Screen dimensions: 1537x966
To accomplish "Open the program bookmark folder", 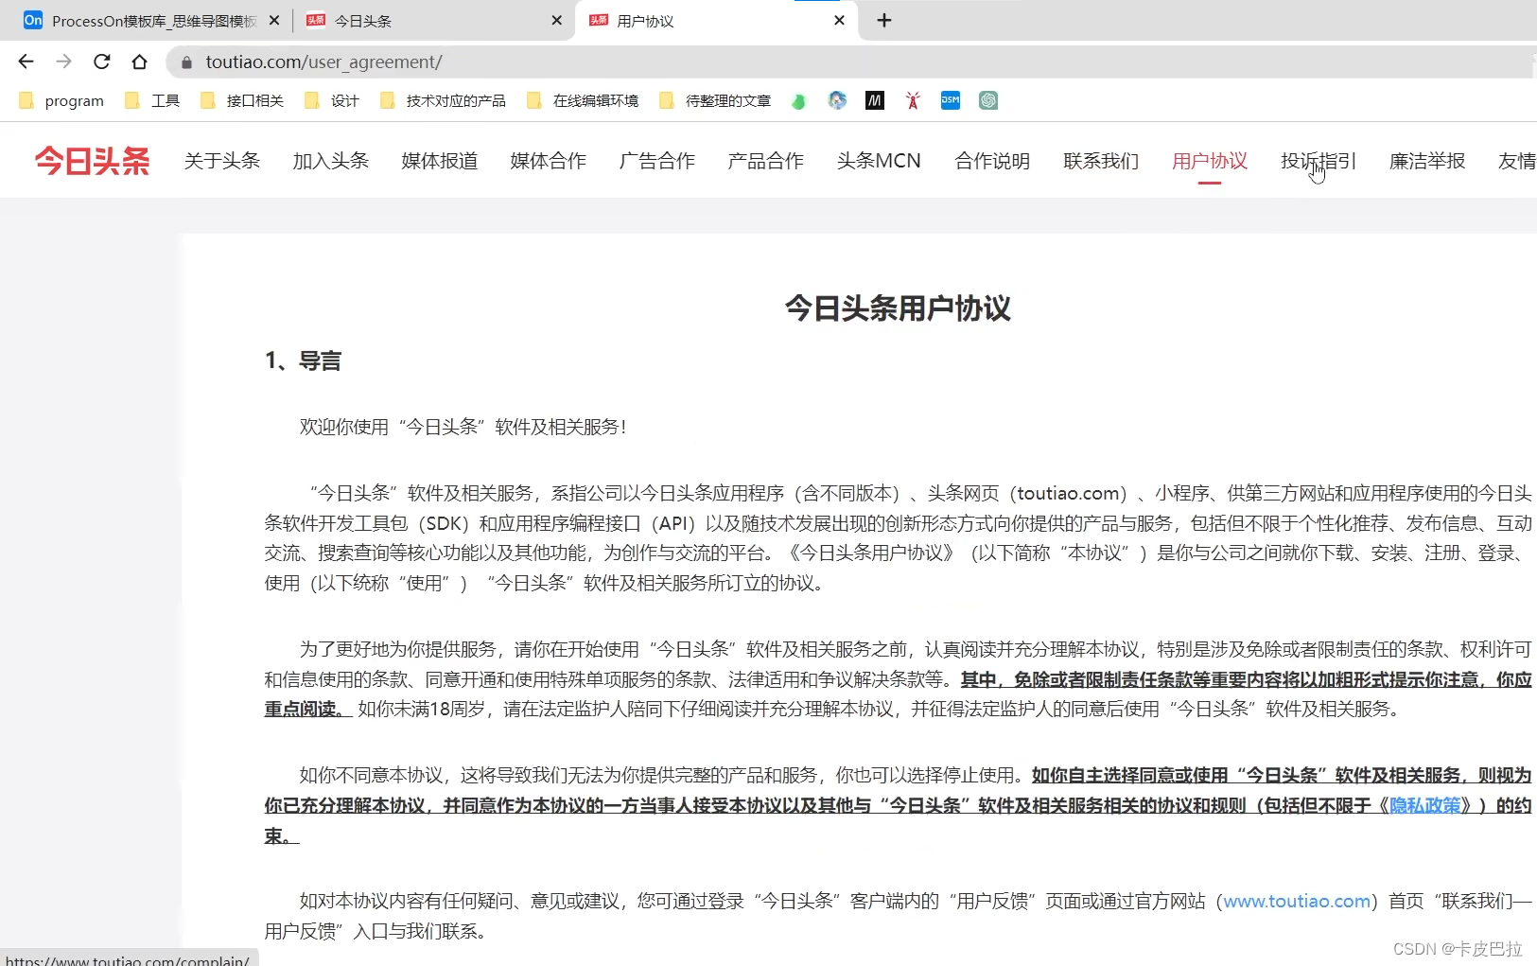I will pos(61,100).
